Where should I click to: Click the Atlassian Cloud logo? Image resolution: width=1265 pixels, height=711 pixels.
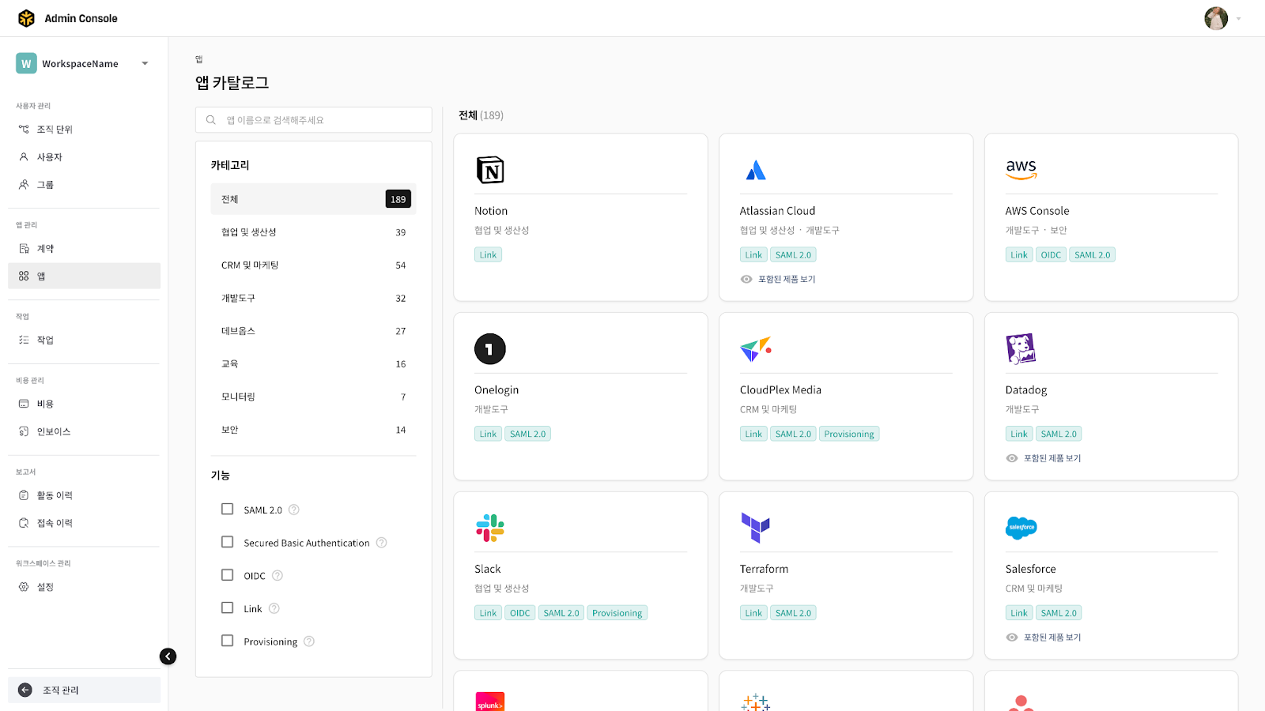click(x=756, y=170)
